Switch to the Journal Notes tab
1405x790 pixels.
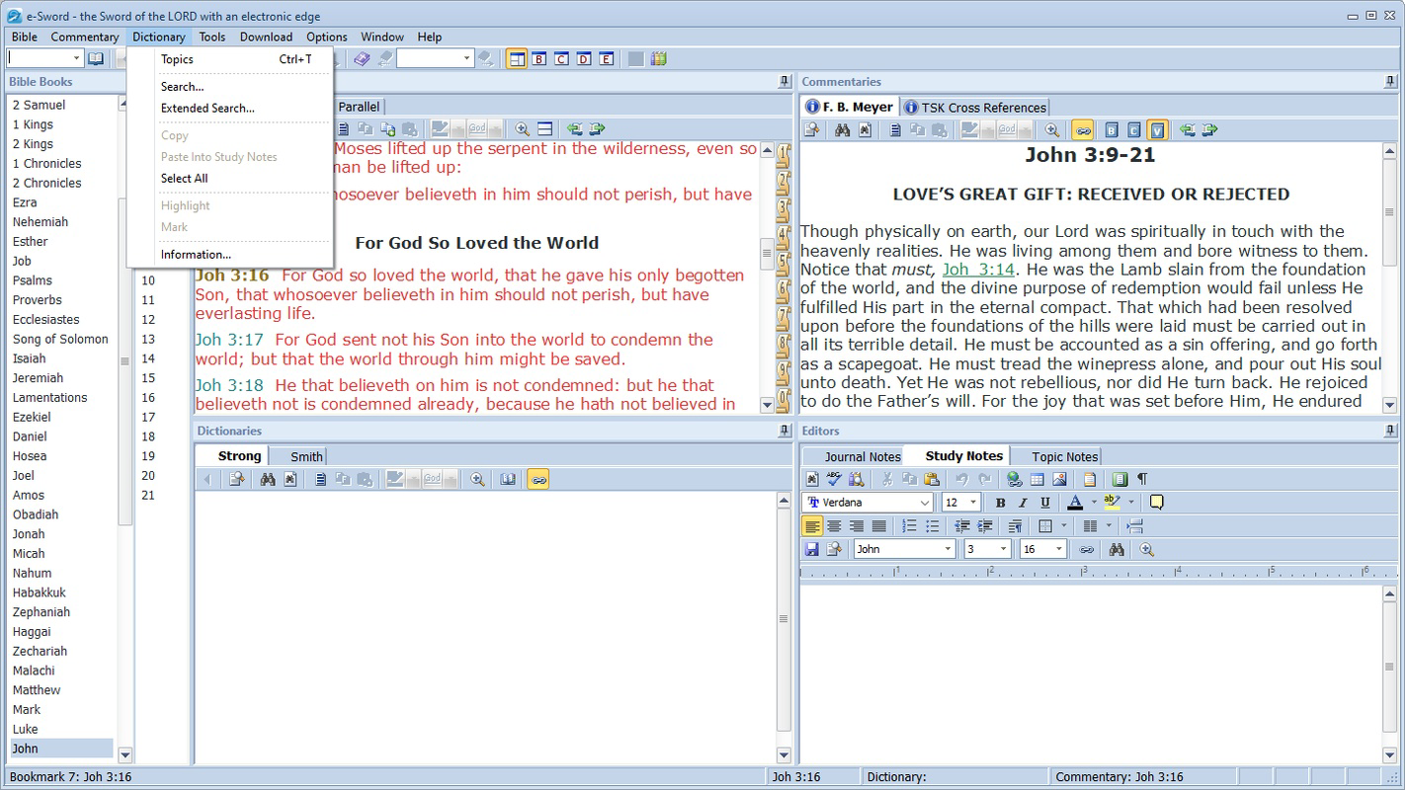point(854,456)
